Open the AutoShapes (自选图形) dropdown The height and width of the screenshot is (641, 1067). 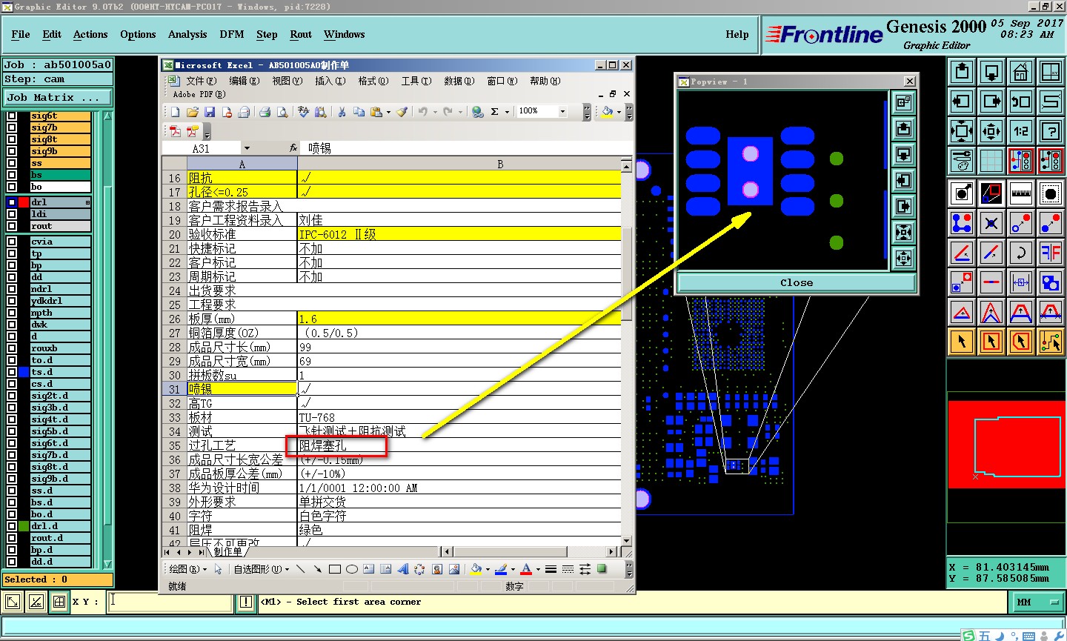point(262,569)
